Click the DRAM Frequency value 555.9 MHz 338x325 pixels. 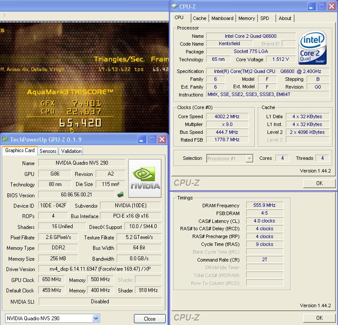pos(264,205)
